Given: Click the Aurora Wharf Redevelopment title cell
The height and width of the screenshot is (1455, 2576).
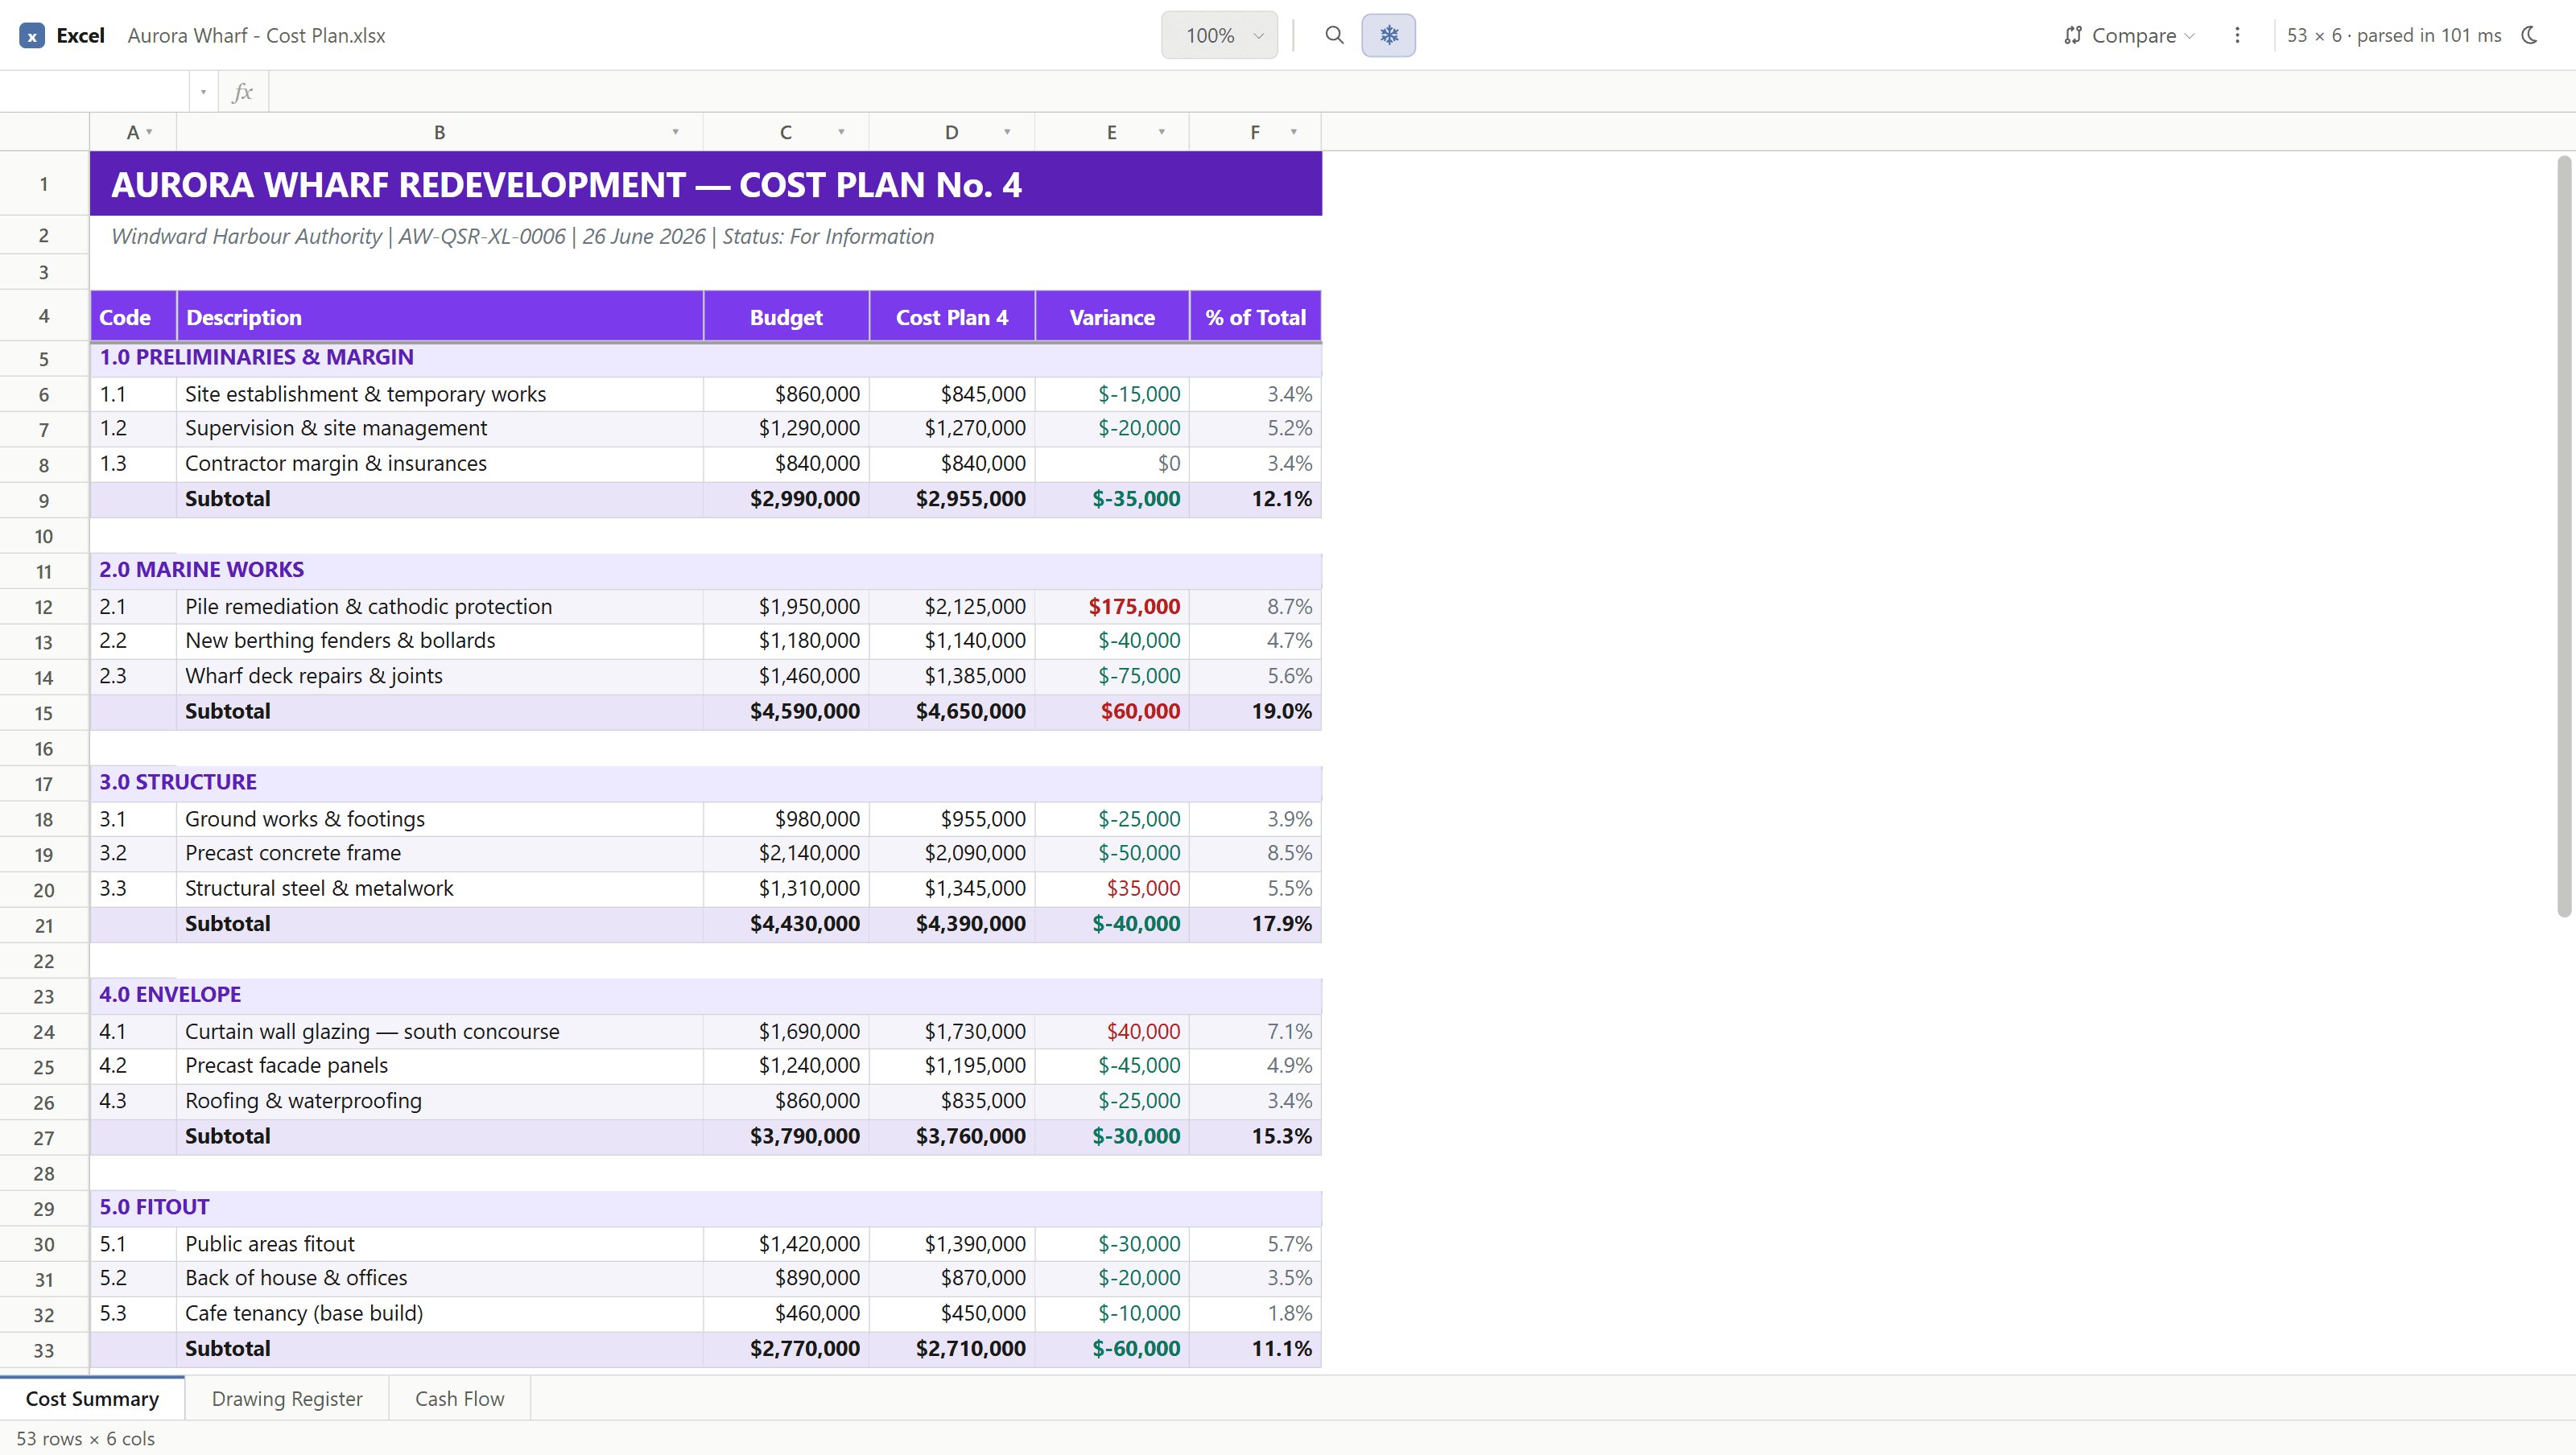Looking at the screenshot, I should [706, 184].
